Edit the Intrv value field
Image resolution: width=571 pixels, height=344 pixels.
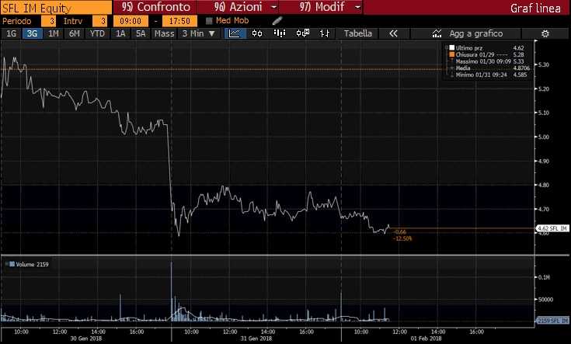(99, 21)
